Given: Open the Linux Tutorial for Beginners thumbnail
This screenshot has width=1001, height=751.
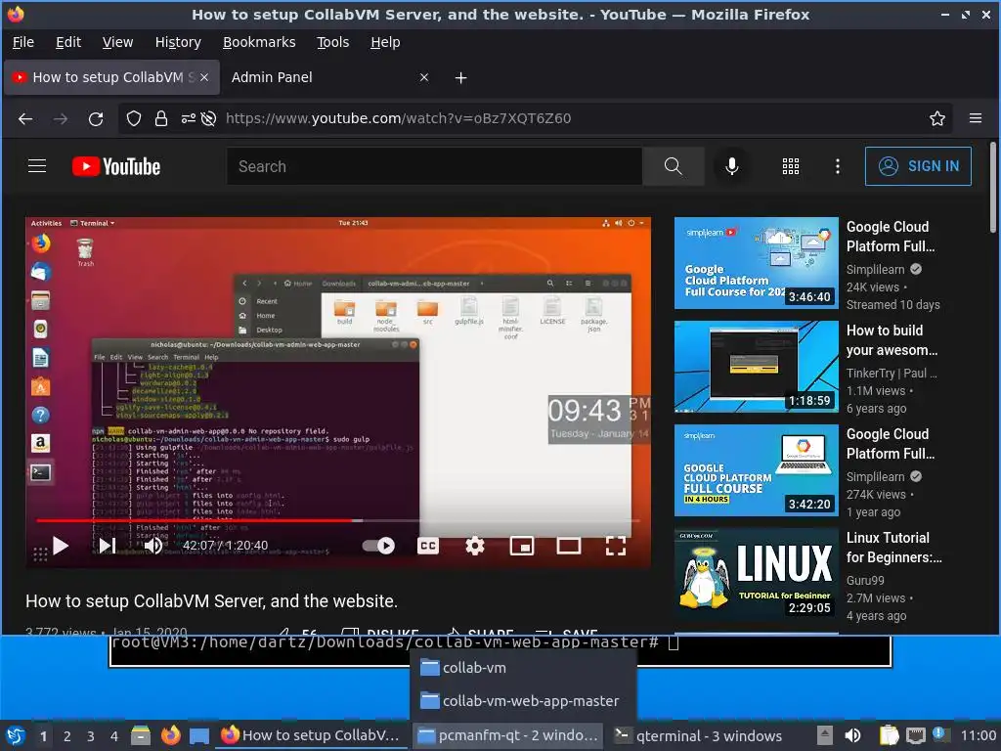Looking at the screenshot, I should pos(756,573).
